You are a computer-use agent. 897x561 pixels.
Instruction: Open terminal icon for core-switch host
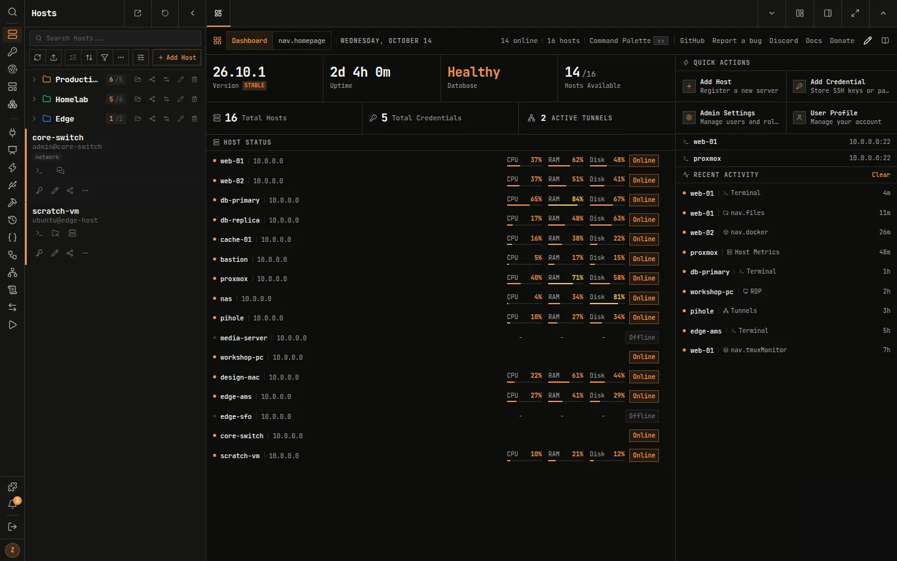(39, 170)
